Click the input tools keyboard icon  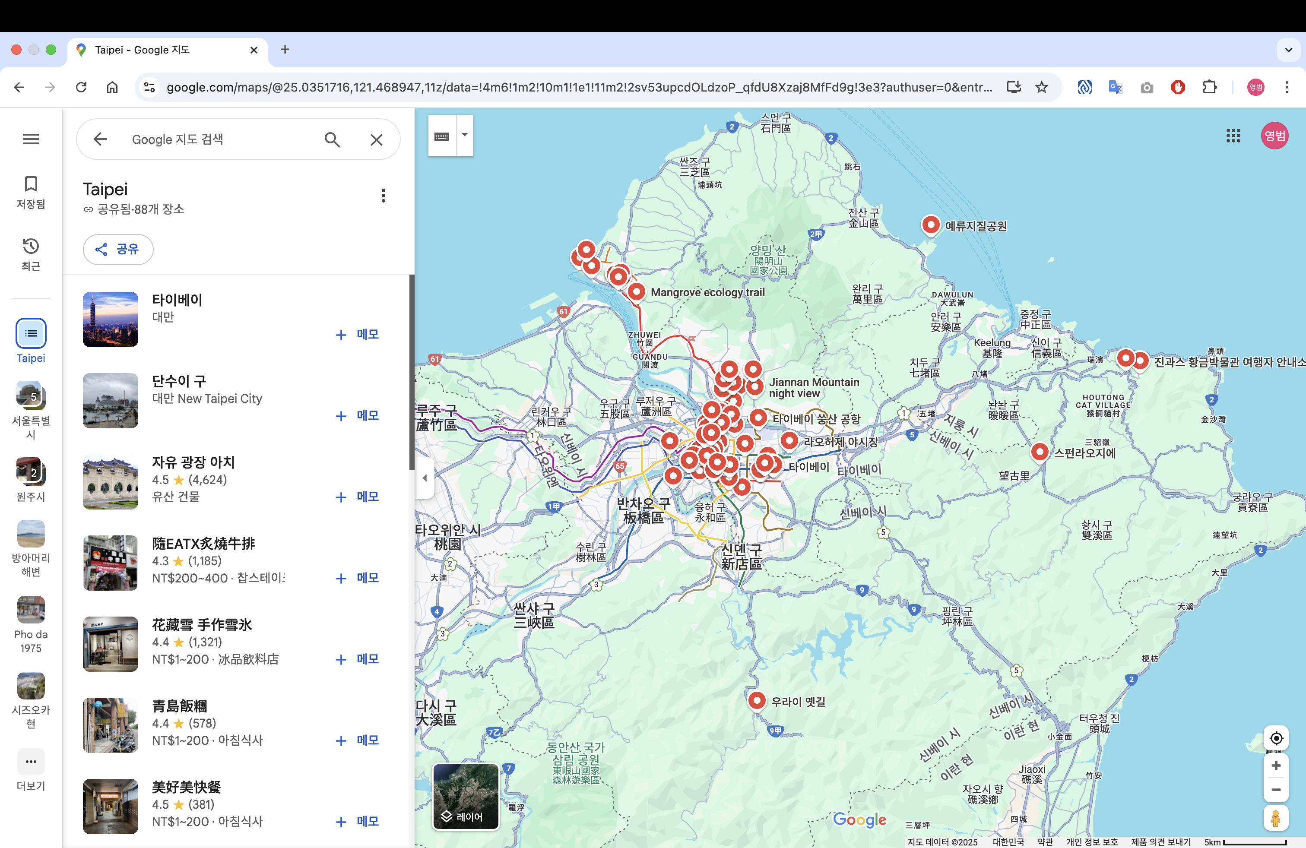(x=442, y=136)
